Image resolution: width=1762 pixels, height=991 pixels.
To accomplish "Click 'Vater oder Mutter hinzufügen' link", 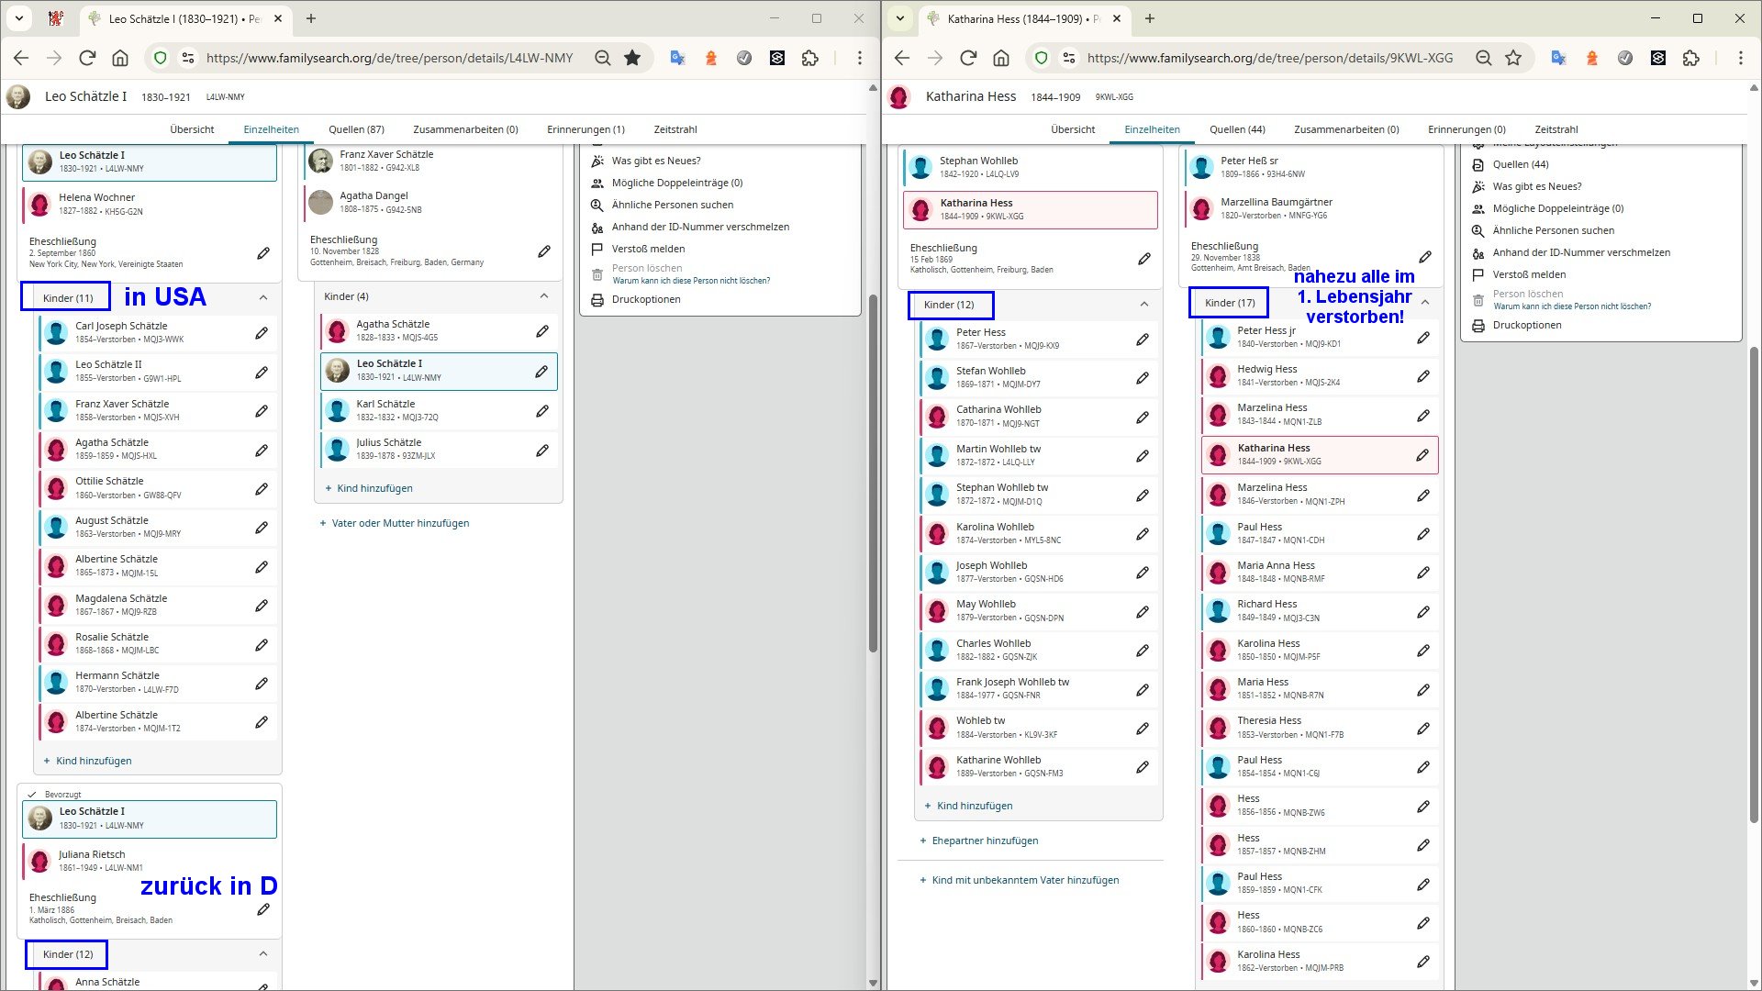I will tap(399, 523).
